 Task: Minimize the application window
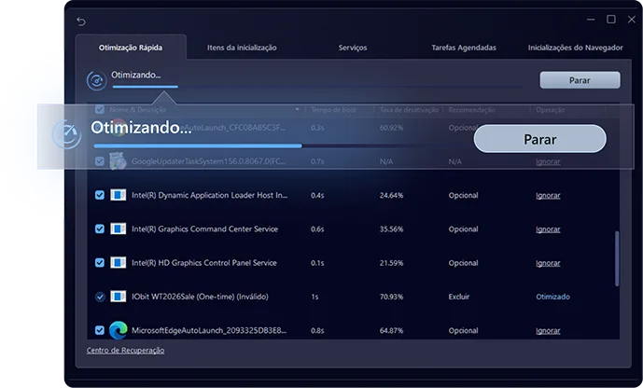(591, 20)
